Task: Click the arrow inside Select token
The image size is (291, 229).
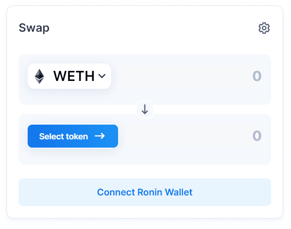Action: coord(100,136)
